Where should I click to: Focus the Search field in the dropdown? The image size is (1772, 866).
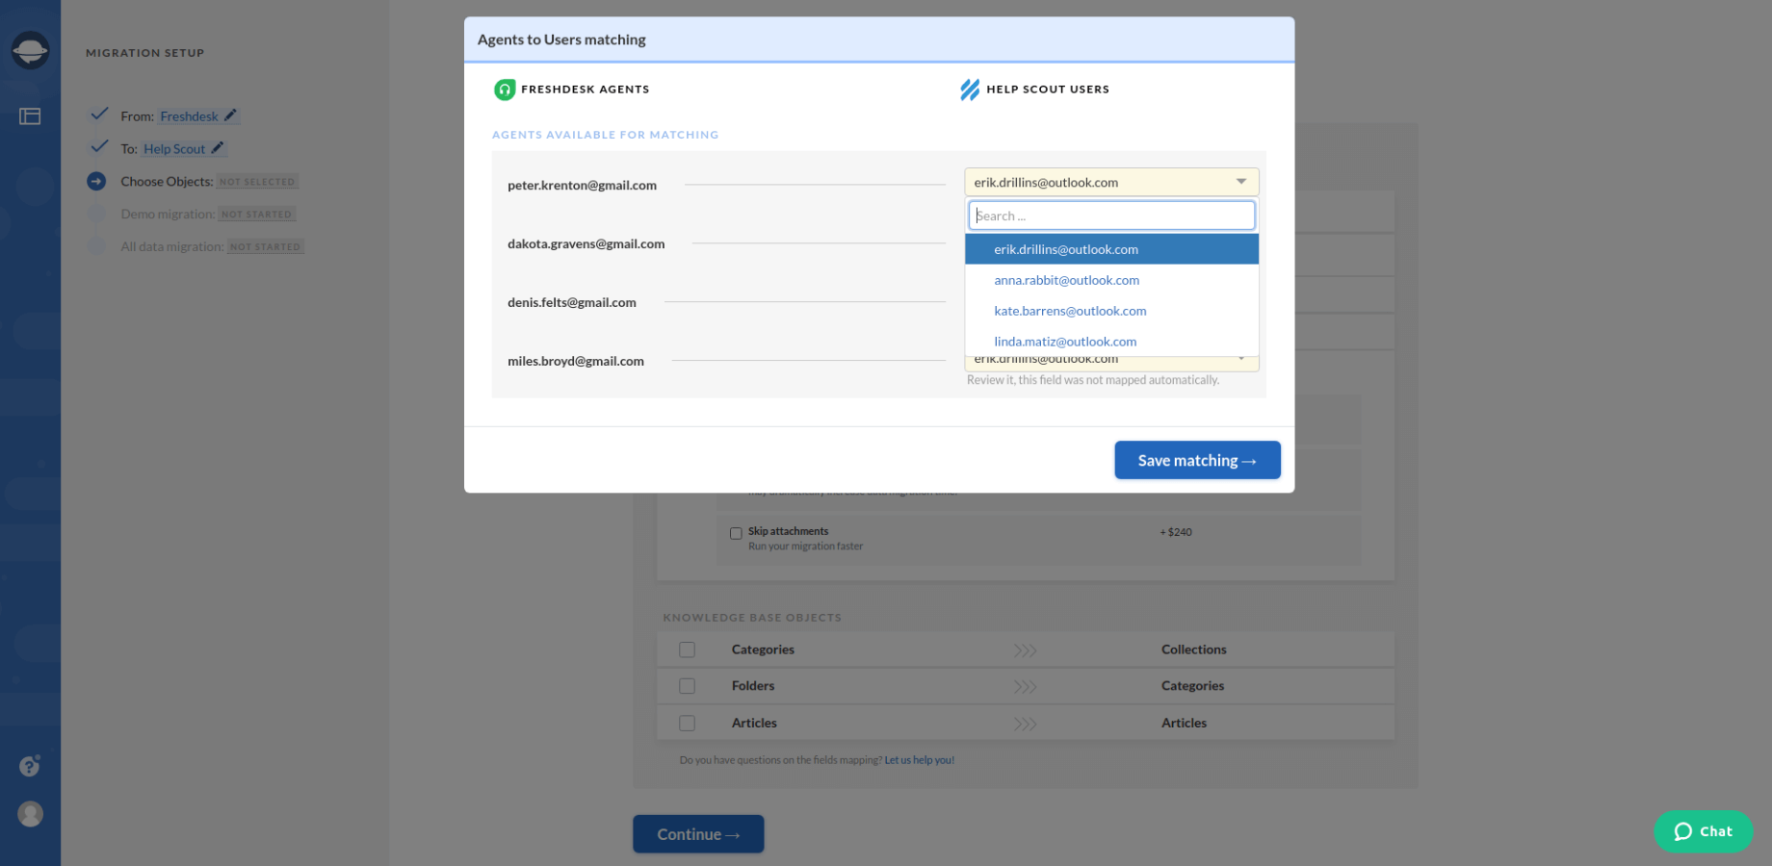[1111, 216]
